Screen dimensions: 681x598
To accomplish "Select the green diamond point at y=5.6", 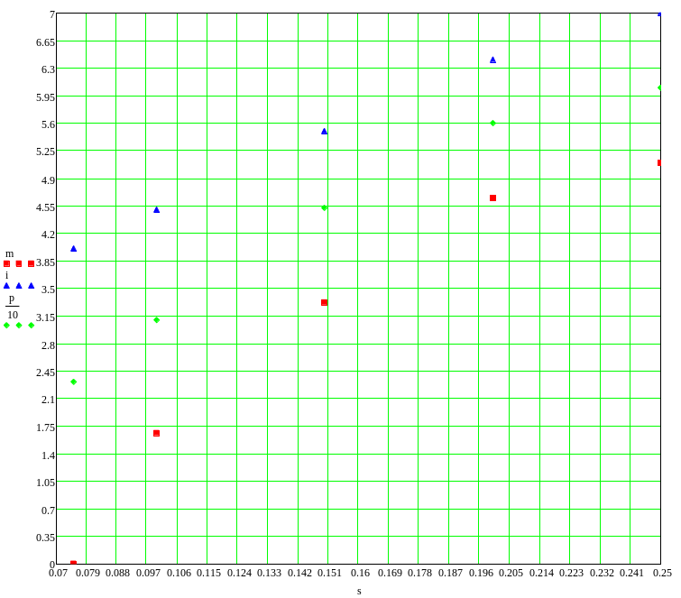I will [492, 123].
